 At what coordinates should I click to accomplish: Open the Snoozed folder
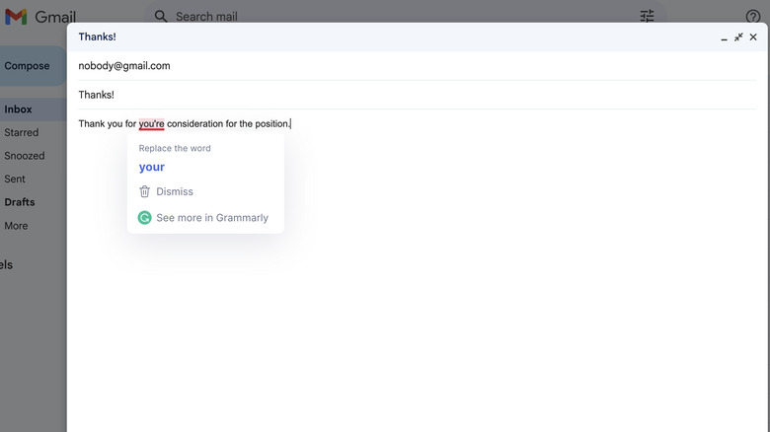[24, 156]
